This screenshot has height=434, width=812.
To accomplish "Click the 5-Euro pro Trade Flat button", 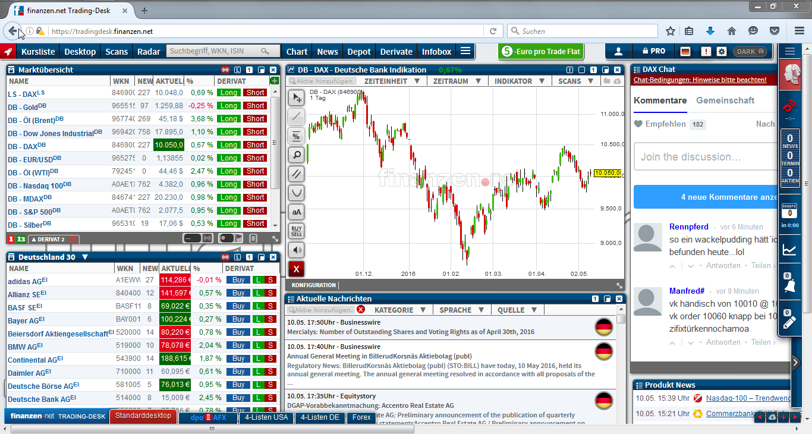I will (541, 52).
